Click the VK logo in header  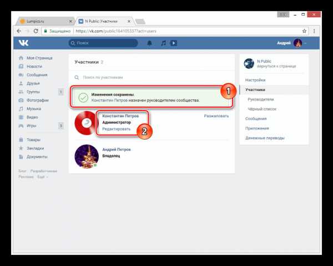click(x=23, y=43)
